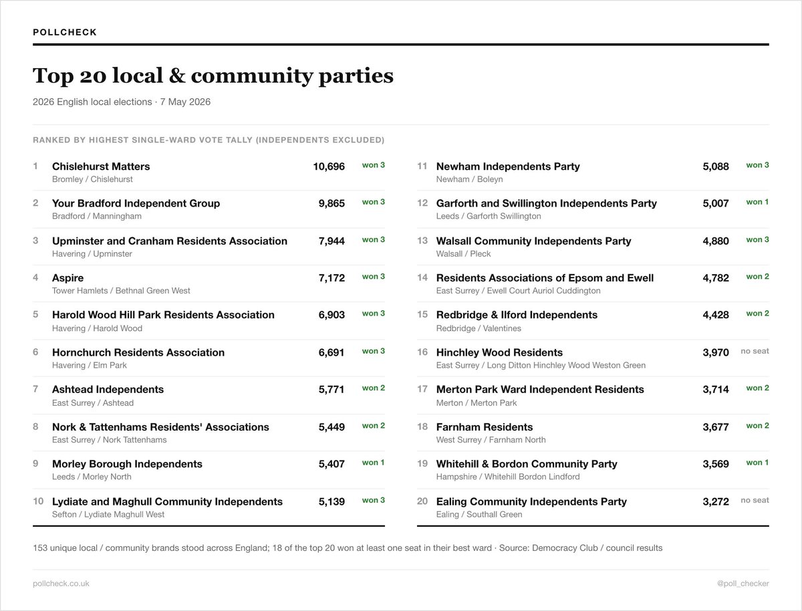Viewport: 802px width, 611px height.
Task: Click Redbridge & Ilford Independents
Action: (x=517, y=315)
